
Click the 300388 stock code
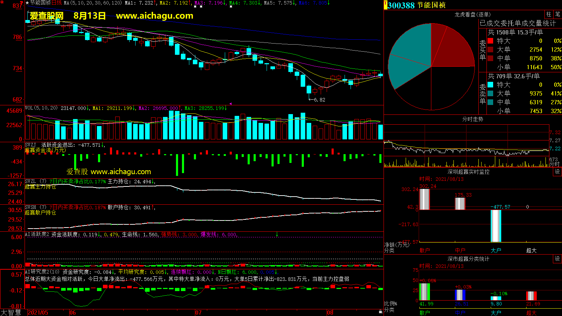click(401, 5)
